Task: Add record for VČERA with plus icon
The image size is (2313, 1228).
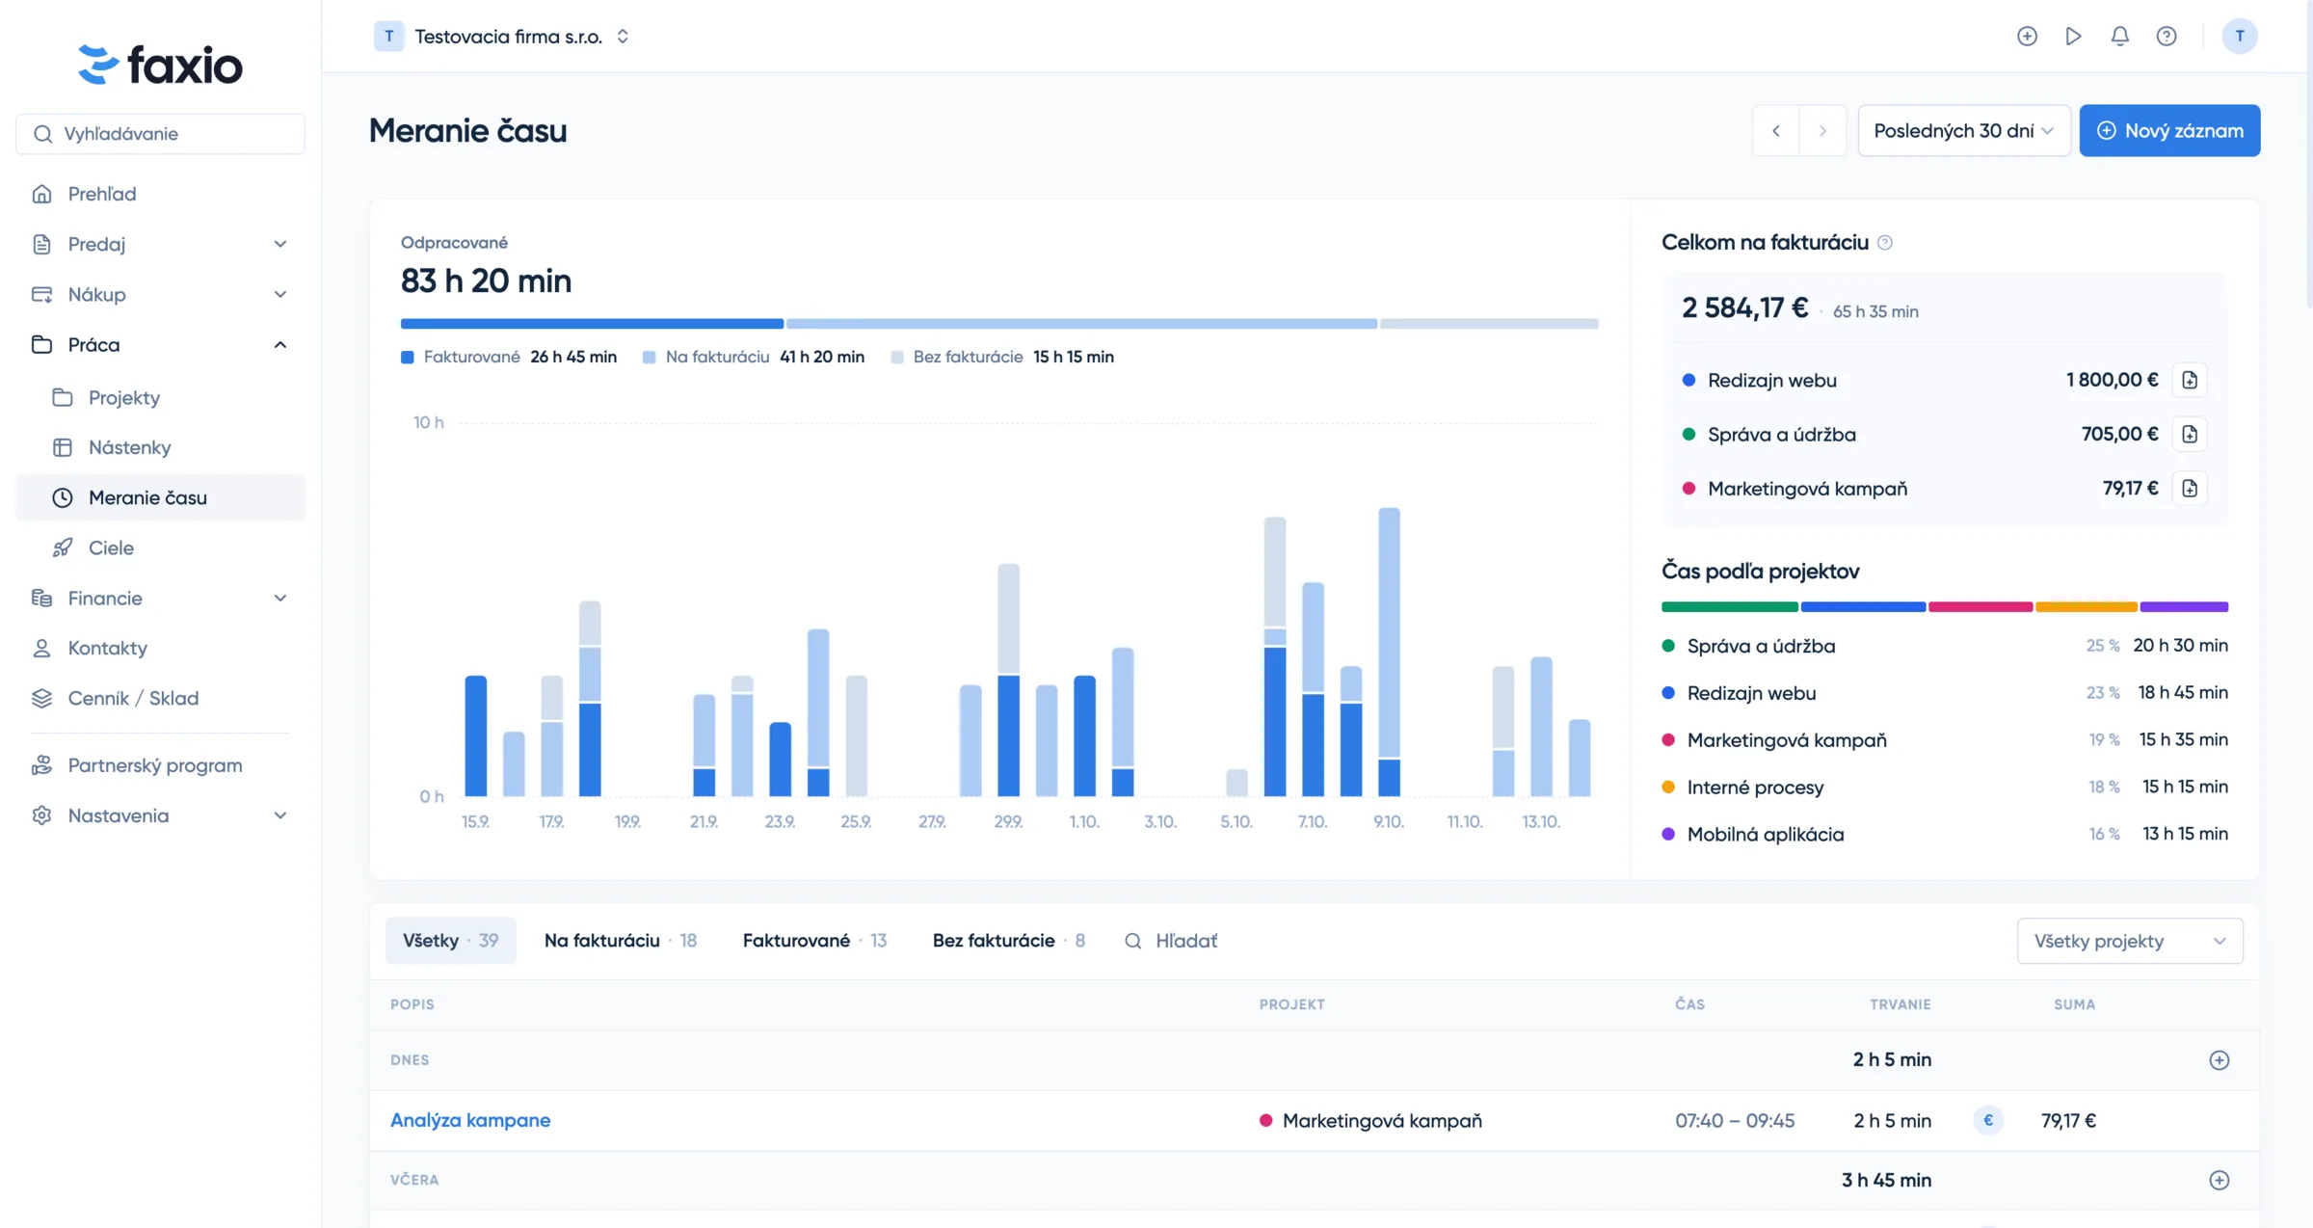Action: [x=2219, y=1180]
